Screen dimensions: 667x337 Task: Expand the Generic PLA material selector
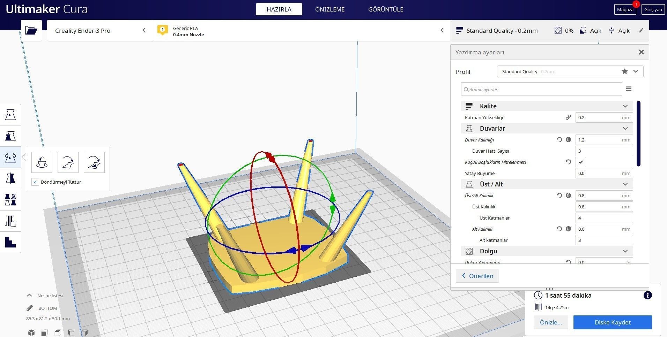tap(301, 31)
